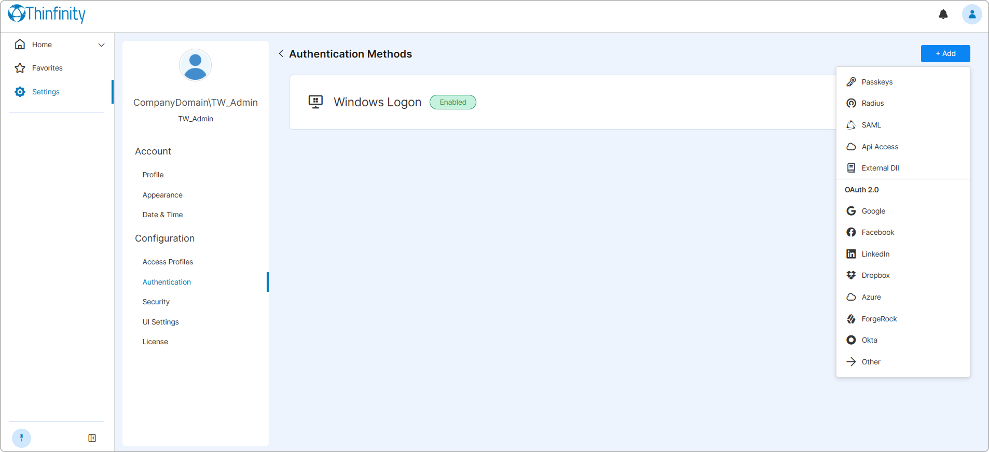This screenshot has height=452, width=989.
Task: Click the Passkeys key icon
Action: click(851, 82)
